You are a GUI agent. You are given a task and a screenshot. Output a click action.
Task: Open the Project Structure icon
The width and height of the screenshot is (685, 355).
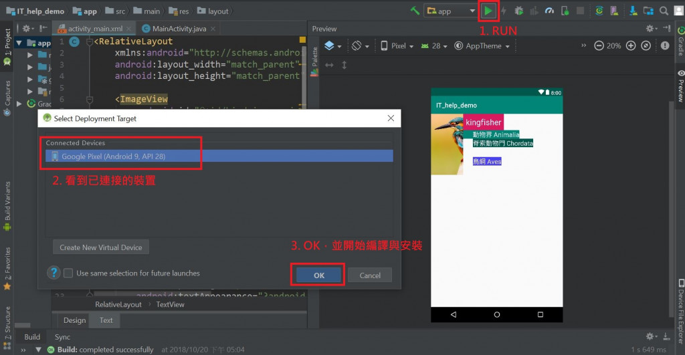pos(648,11)
